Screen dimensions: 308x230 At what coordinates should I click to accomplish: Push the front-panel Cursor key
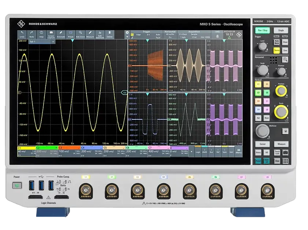click(x=263, y=144)
